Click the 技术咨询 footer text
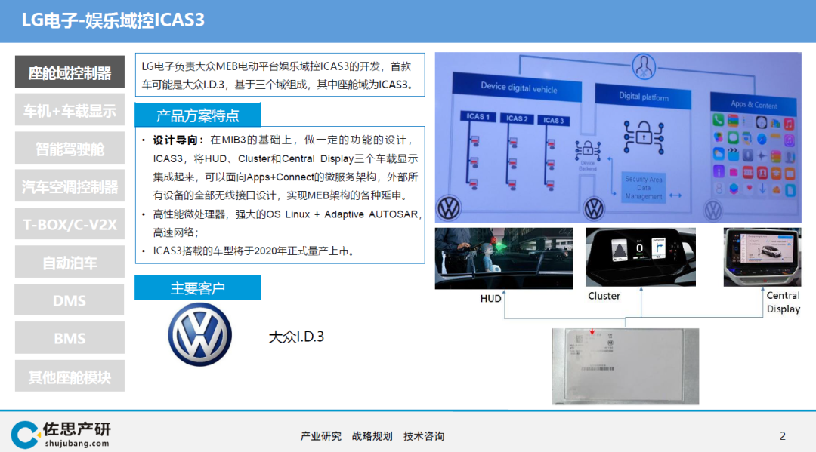The image size is (816, 452). 424,436
